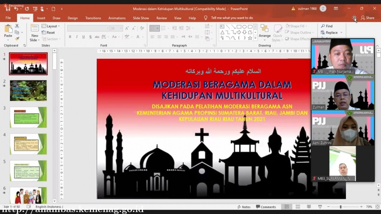Click the Cut scissors icon
381x214 pixels.
click(x=17, y=26)
